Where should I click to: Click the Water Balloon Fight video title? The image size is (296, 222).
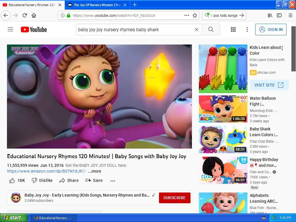262,101
